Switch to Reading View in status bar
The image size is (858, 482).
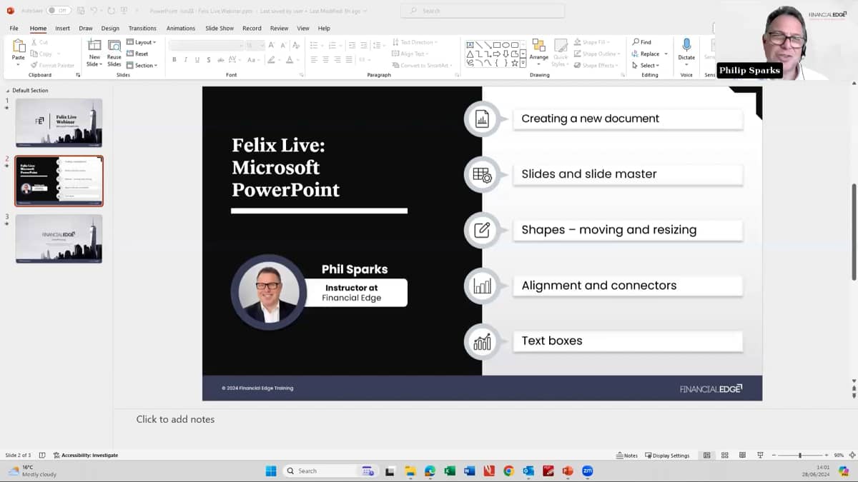[x=742, y=456]
